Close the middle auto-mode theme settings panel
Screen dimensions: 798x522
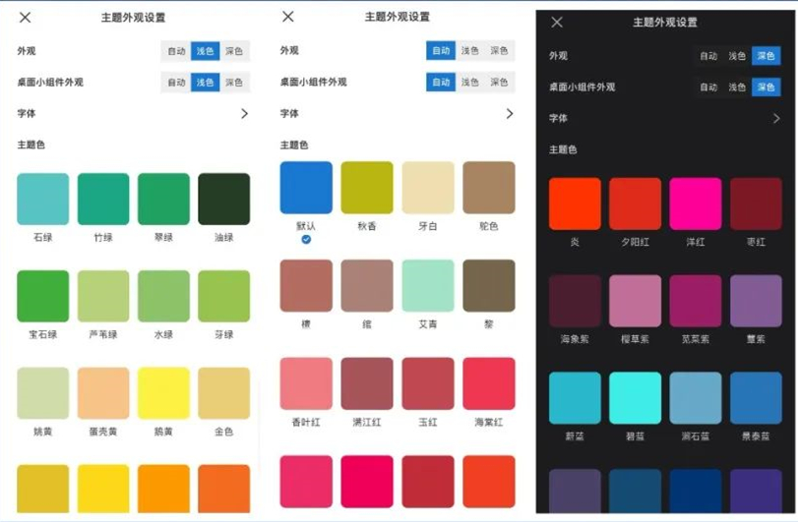click(x=288, y=17)
